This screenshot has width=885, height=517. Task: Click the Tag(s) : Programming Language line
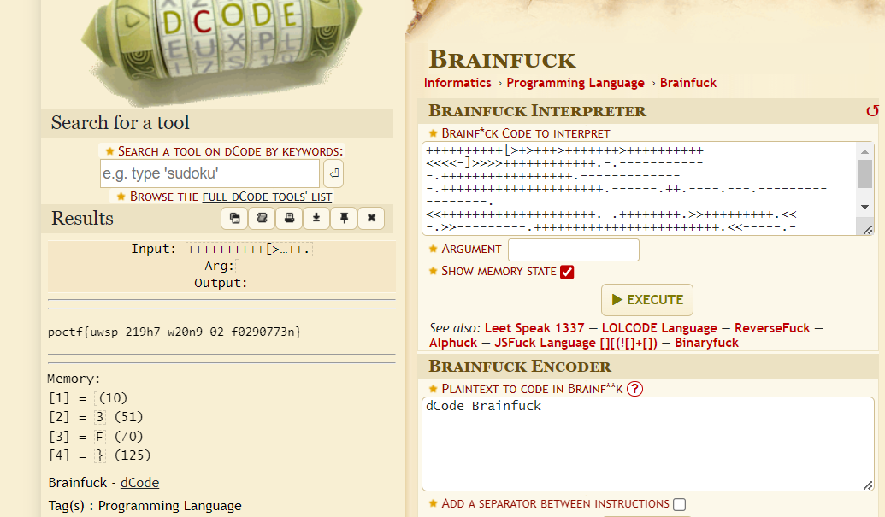[x=145, y=506]
